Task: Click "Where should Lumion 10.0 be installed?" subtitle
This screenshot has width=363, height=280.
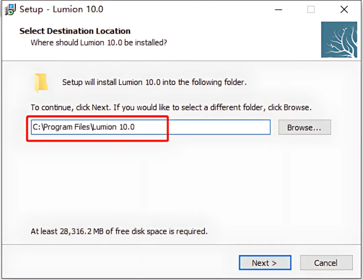Action: (99, 43)
